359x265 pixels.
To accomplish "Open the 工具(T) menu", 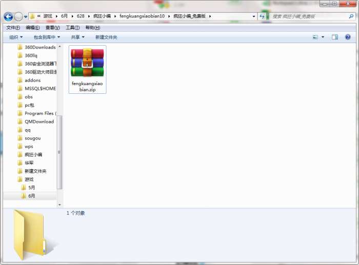I will click(x=73, y=28).
